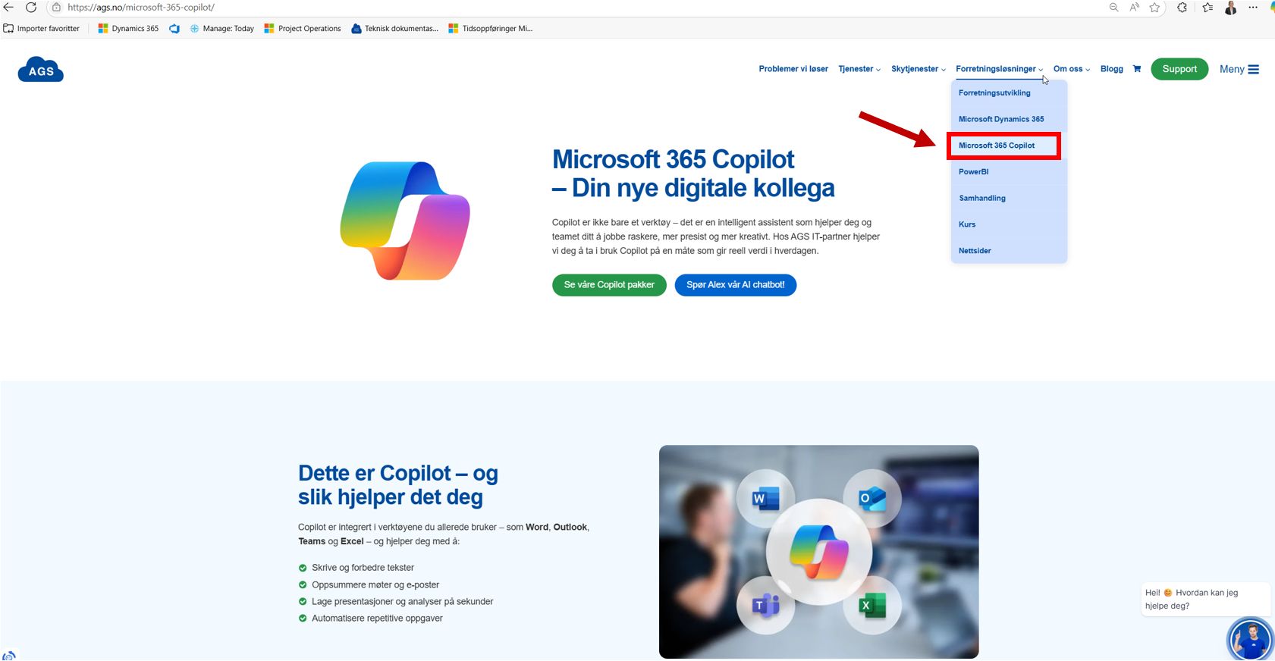This screenshot has width=1275, height=661.
Task: Expand the Tjenester dropdown
Action: pos(859,69)
